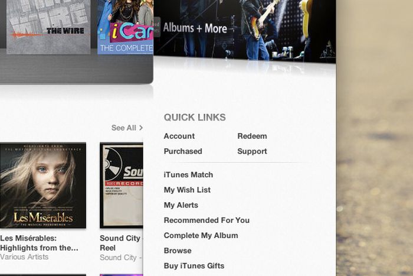413x276 pixels.
Task: Open the Various Artists artist link
Action: point(24,257)
